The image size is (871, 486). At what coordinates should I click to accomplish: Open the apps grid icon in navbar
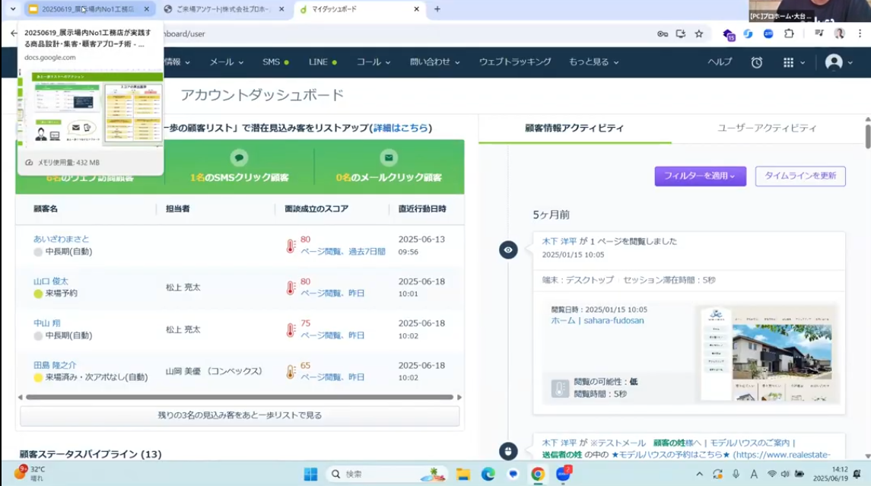(x=788, y=62)
